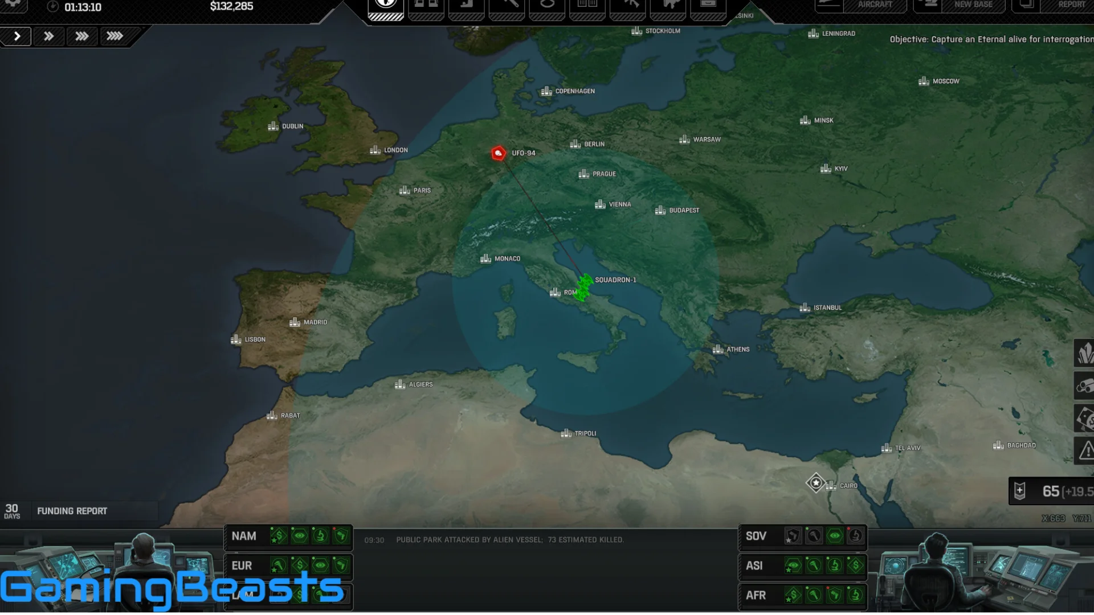Select the NAM region label
This screenshot has height=615, width=1094.
point(244,536)
